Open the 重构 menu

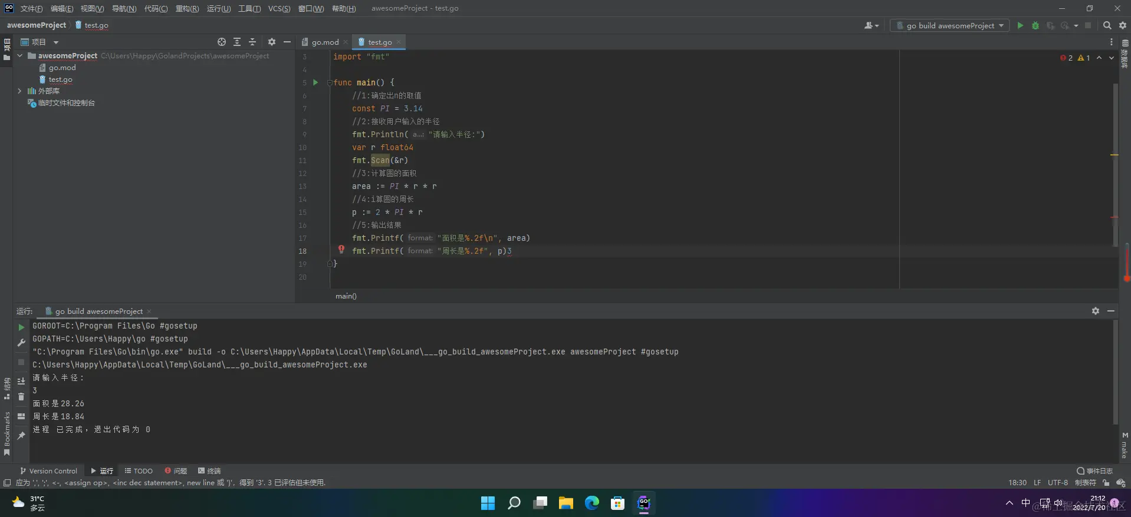[187, 8]
